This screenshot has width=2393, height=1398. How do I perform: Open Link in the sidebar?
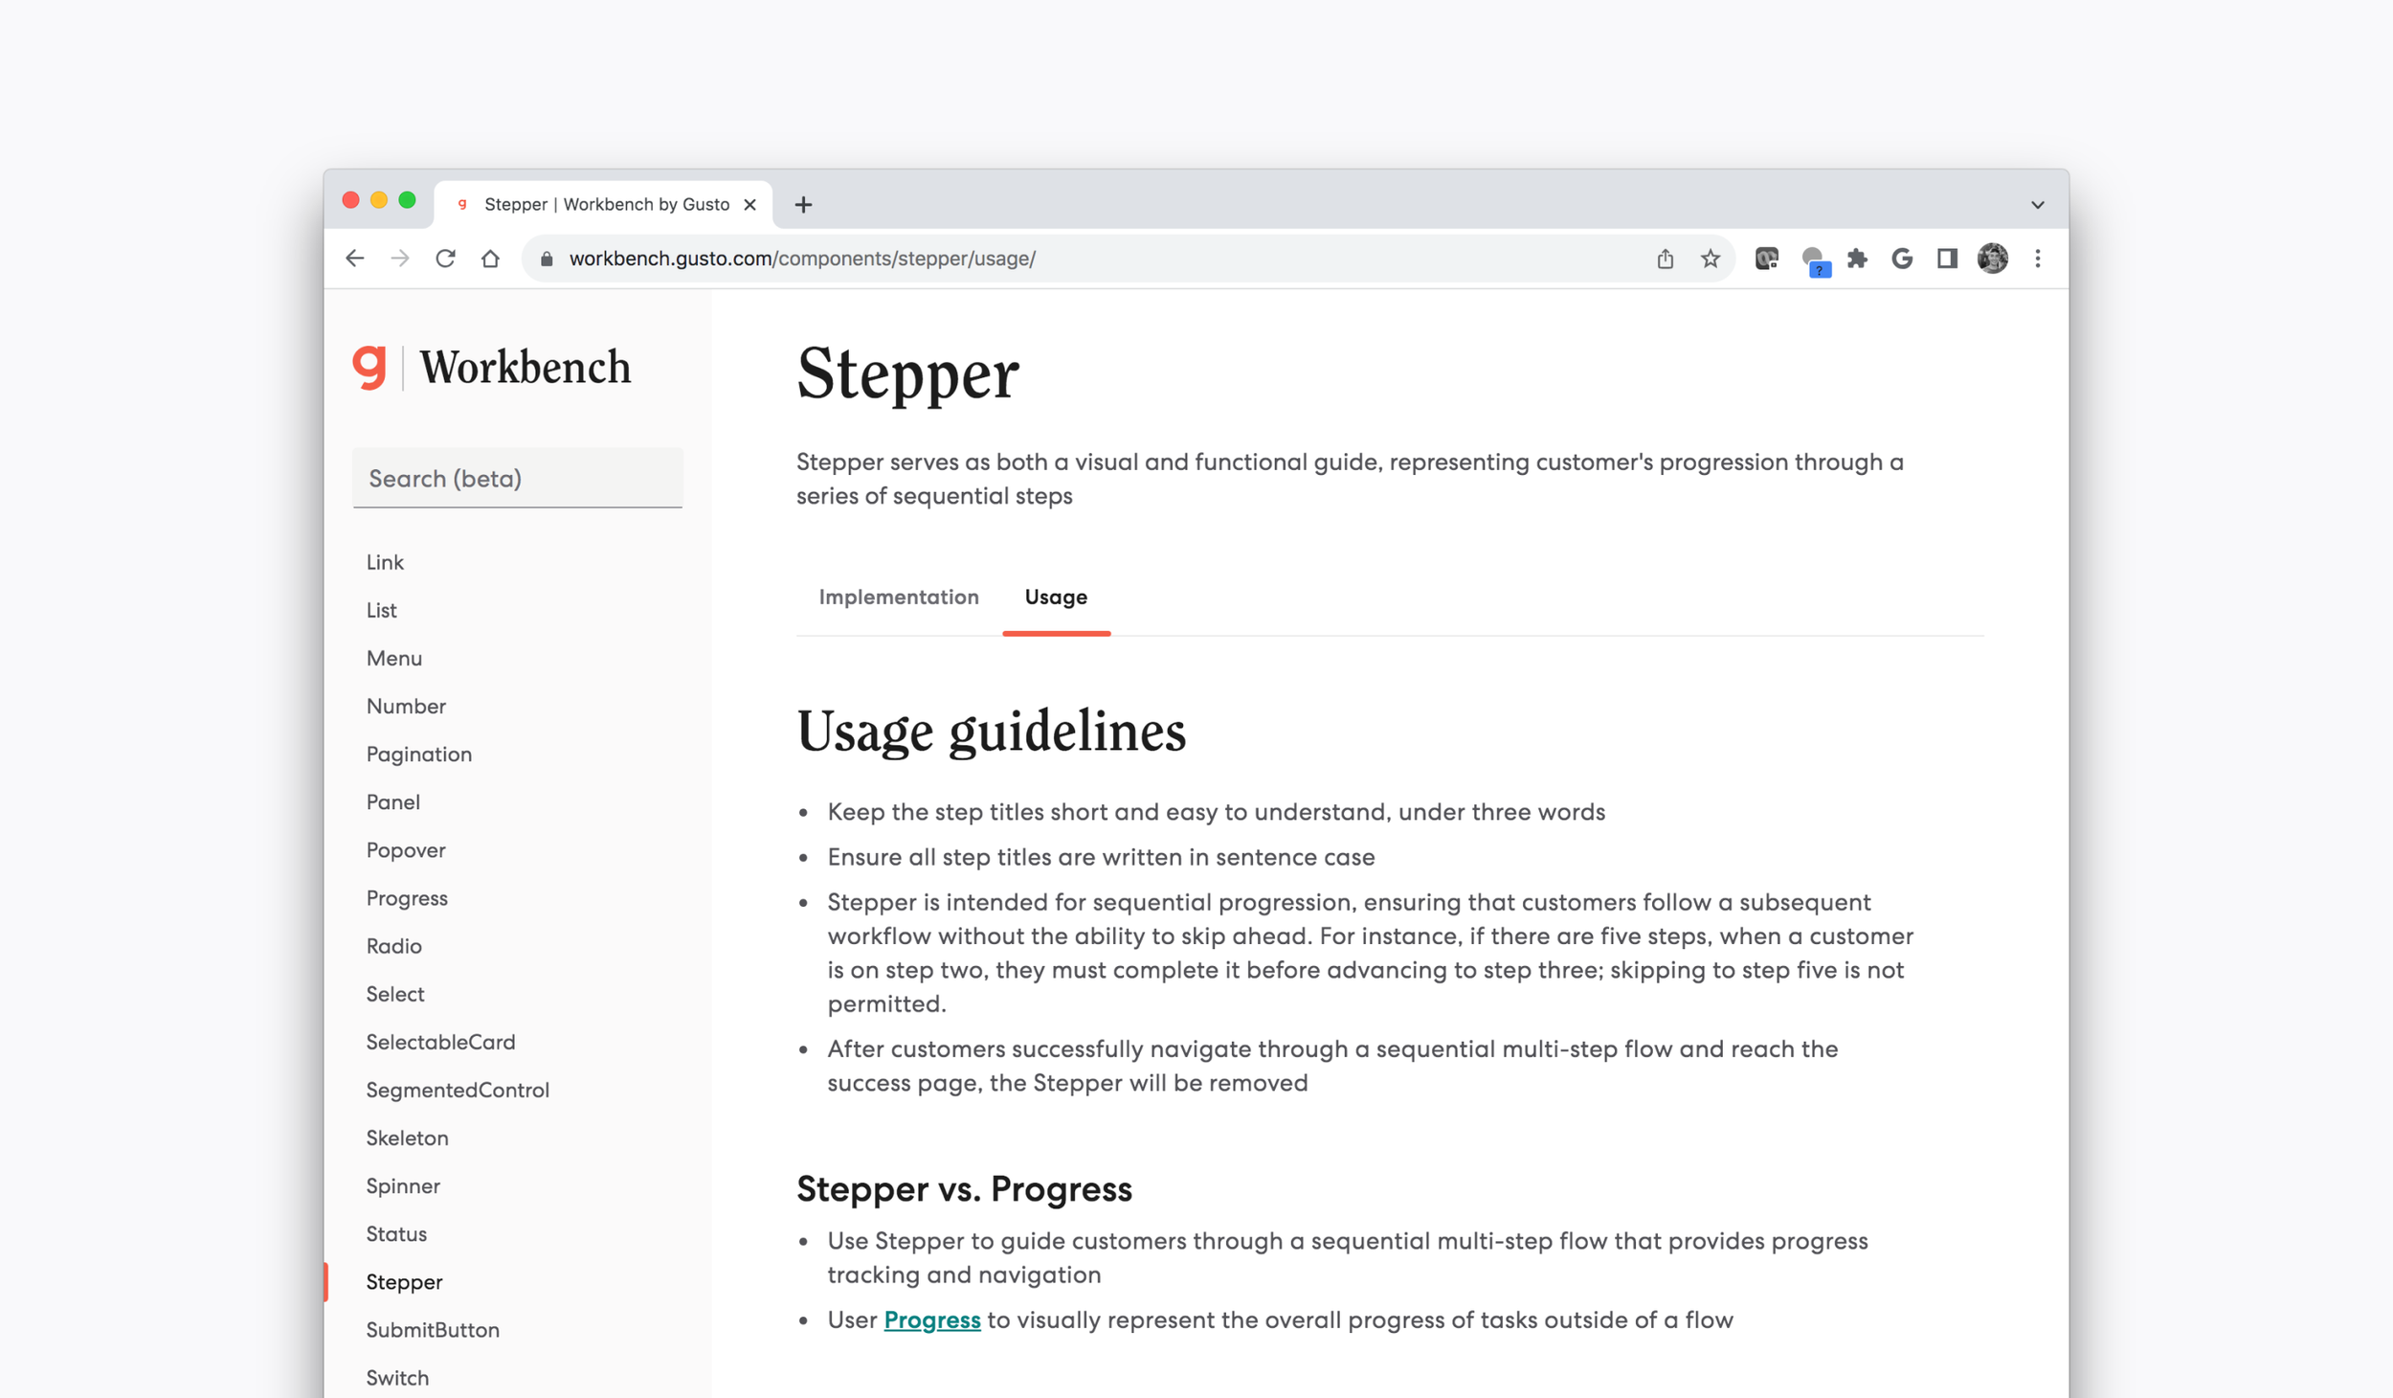click(385, 562)
